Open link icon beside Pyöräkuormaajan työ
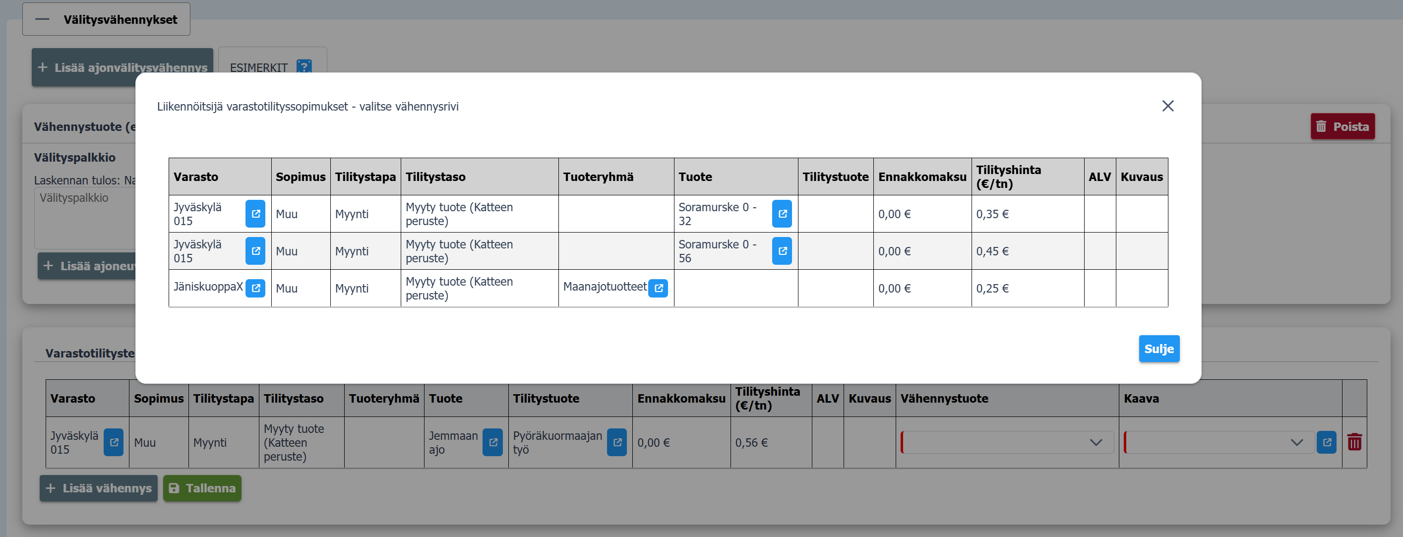The height and width of the screenshot is (537, 1403). [616, 442]
